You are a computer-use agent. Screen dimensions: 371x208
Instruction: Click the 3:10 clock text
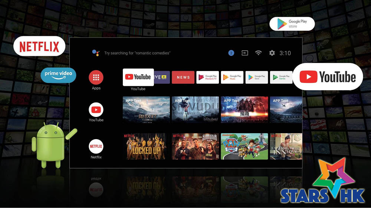285,53
